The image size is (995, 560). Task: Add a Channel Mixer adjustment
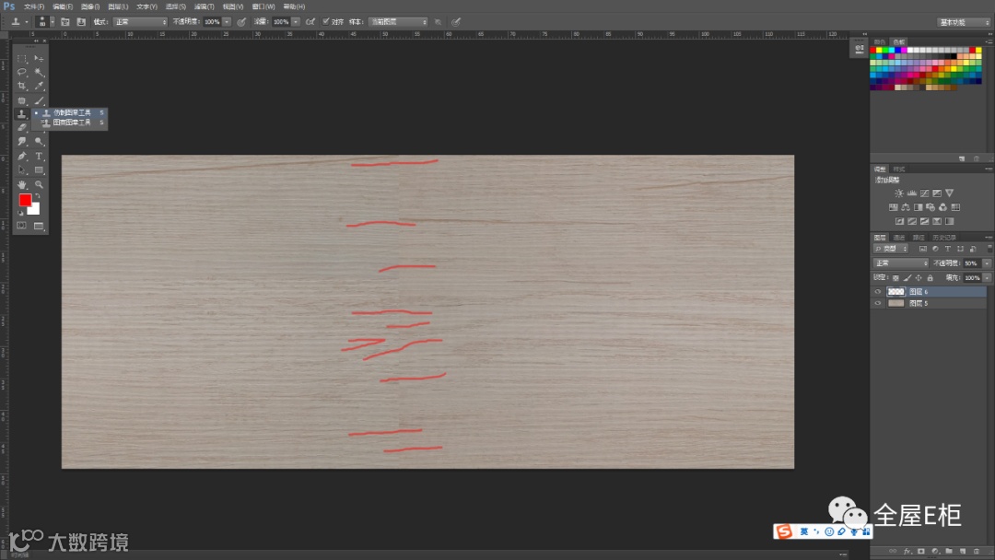pyautogui.click(x=942, y=207)
